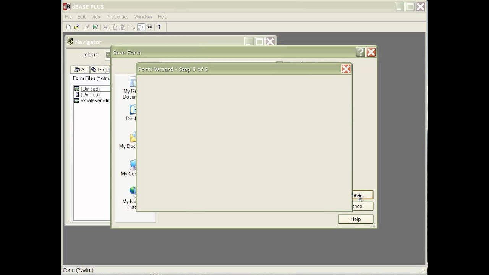
Task: Switch to large icons view in toolbar
Action: (133, 27)
